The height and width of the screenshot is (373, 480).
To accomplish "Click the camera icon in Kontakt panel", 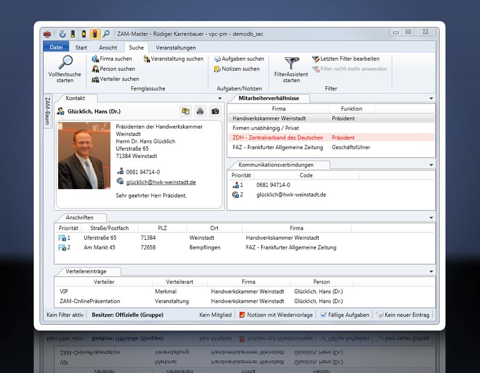I will 215,111.
